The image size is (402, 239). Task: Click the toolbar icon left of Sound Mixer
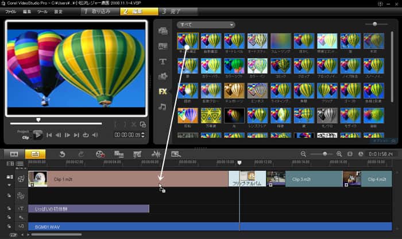137,154
